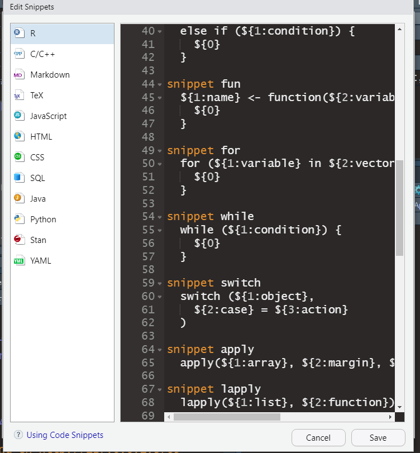Select the Stan file icon
This screenshot has height=453, width=420.
click(19, 240)
